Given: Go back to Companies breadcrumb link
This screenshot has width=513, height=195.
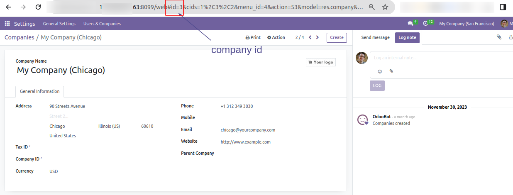Looking at the screenshot, I should (x=20, y=37).
